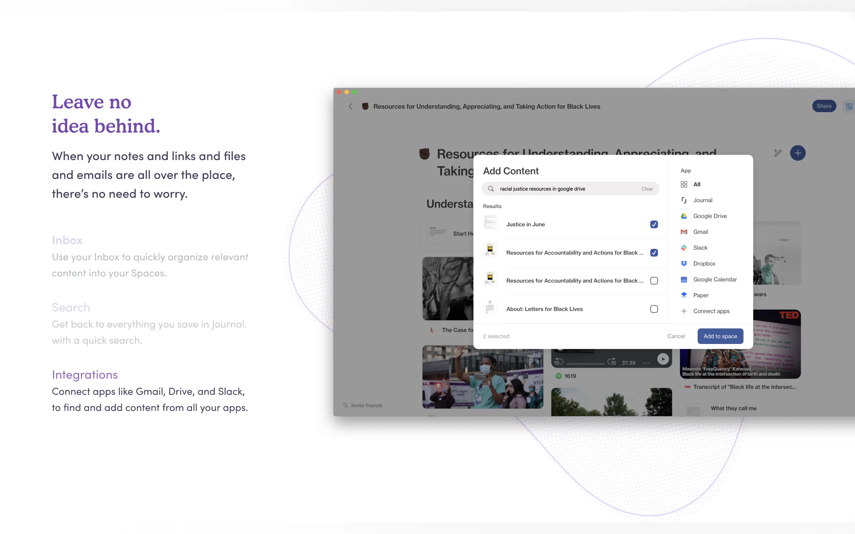Select the Gmail app filter
Image resolution: width=855 pixels, height=534 pixels.
click(x=700, y=232)
